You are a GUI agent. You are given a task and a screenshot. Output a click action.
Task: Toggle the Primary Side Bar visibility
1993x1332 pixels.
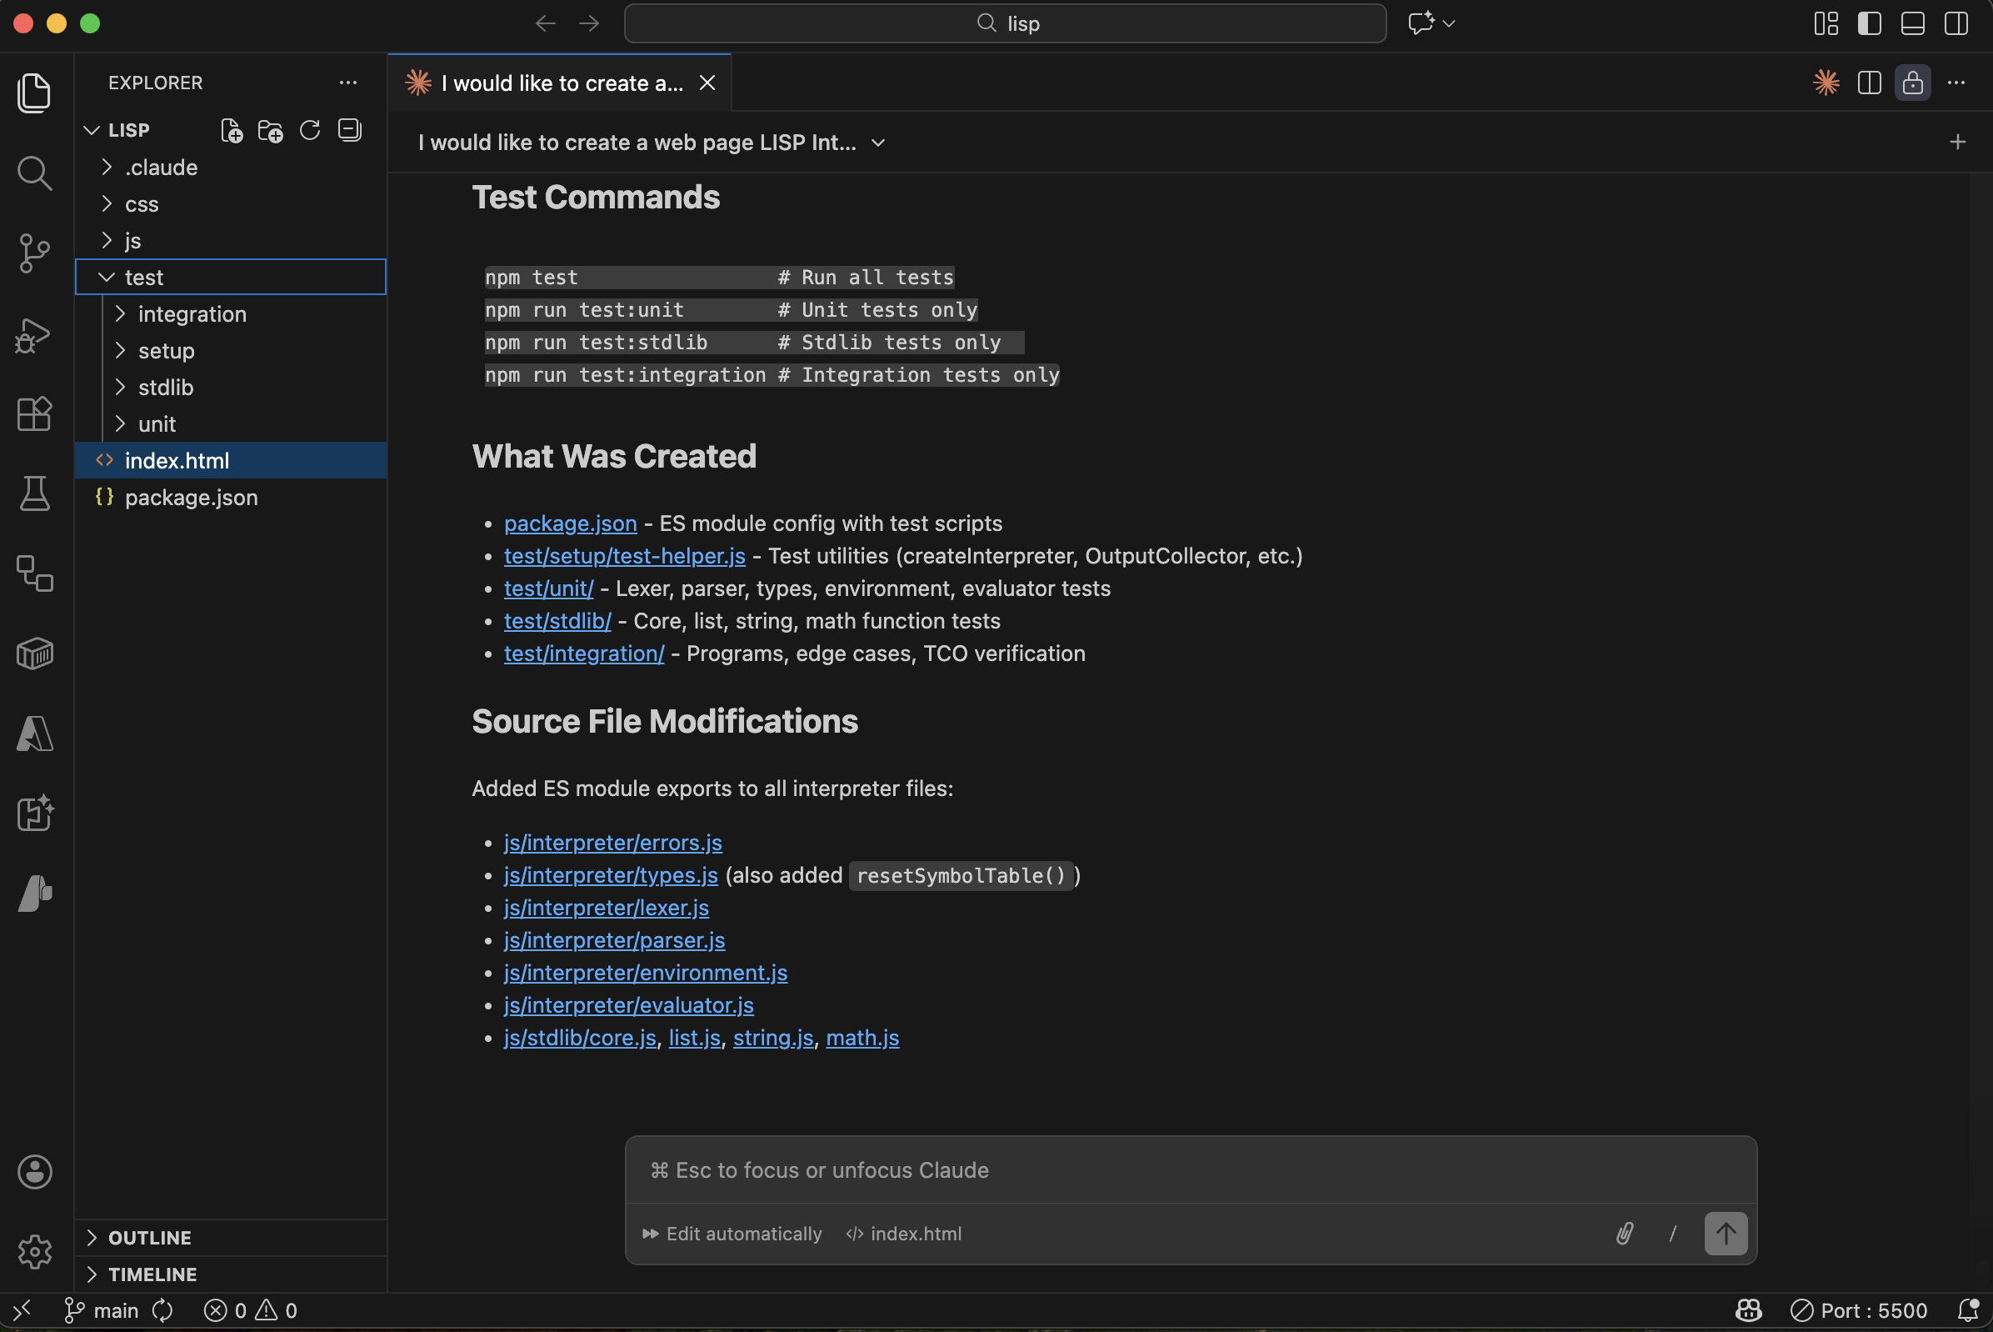(1870, 24)
